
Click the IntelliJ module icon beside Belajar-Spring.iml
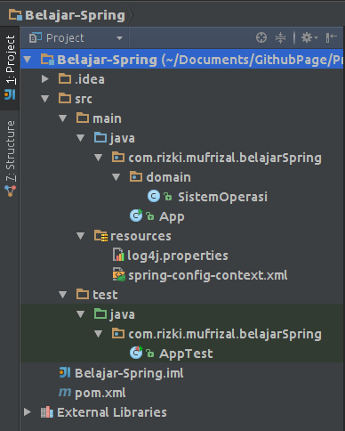(x=65, y=372)
